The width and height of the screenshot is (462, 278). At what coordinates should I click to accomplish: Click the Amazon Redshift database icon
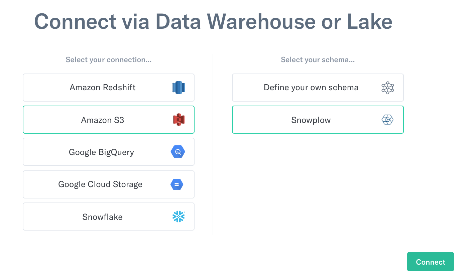[179, 88]
